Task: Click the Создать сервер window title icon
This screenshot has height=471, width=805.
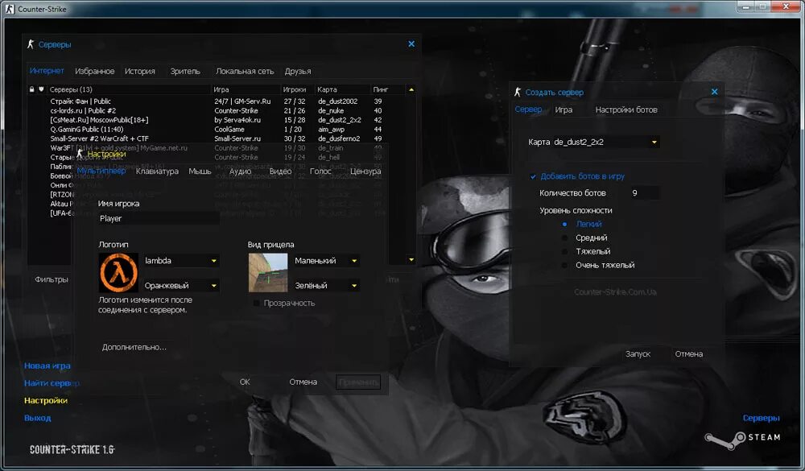Action: (x=518, y=93)
